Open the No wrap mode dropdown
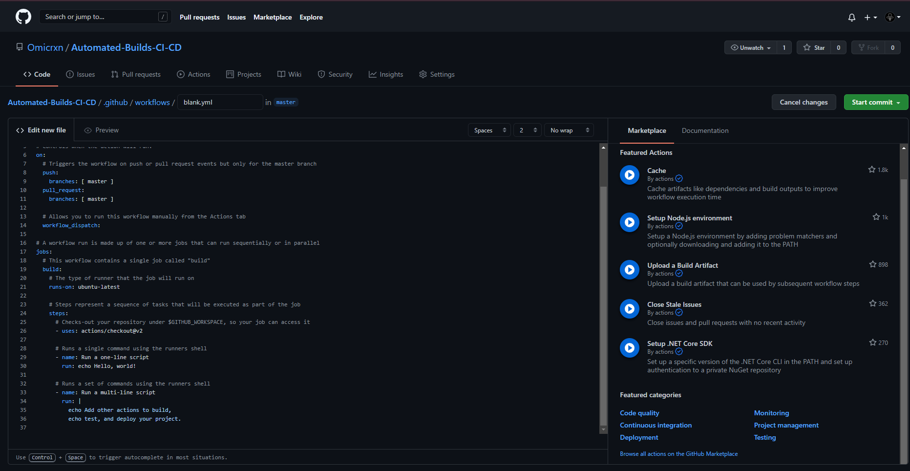Viewport: 910px width, 471px height. pos(569,130)
